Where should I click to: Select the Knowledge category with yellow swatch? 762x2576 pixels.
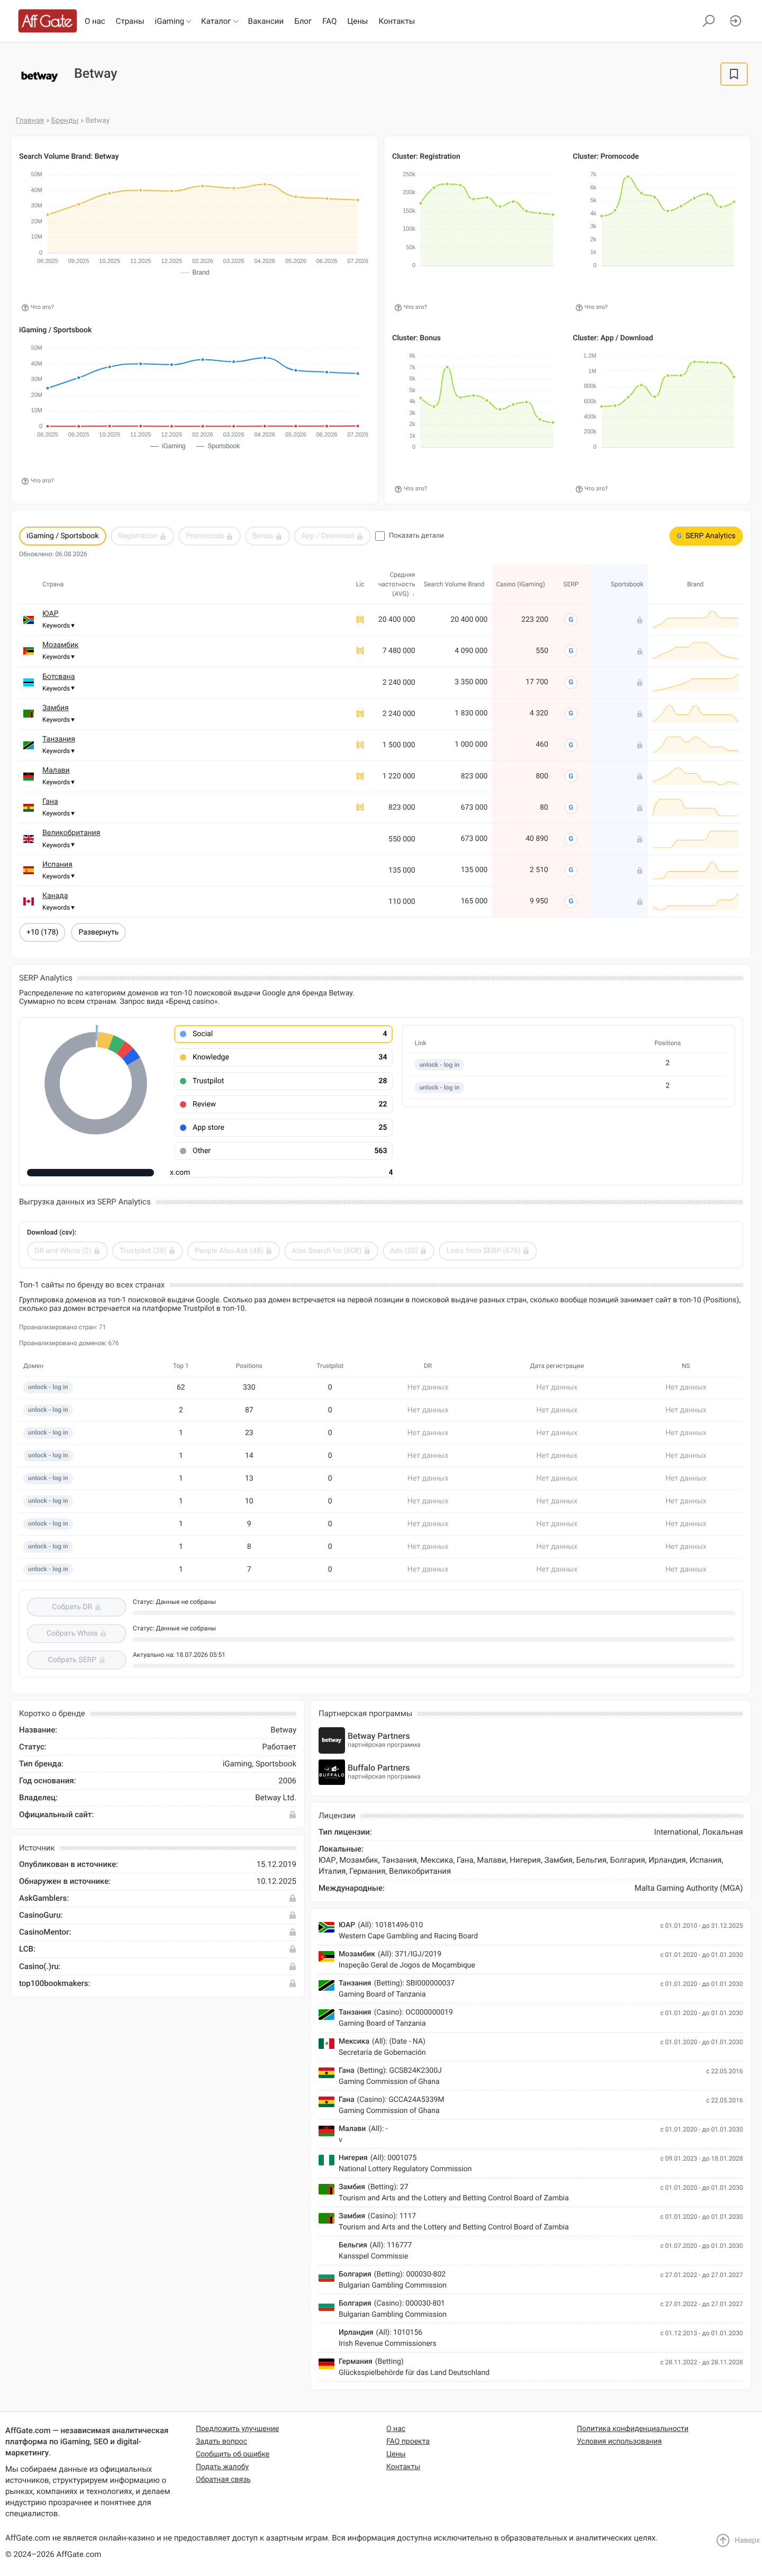coord(283,1057)
